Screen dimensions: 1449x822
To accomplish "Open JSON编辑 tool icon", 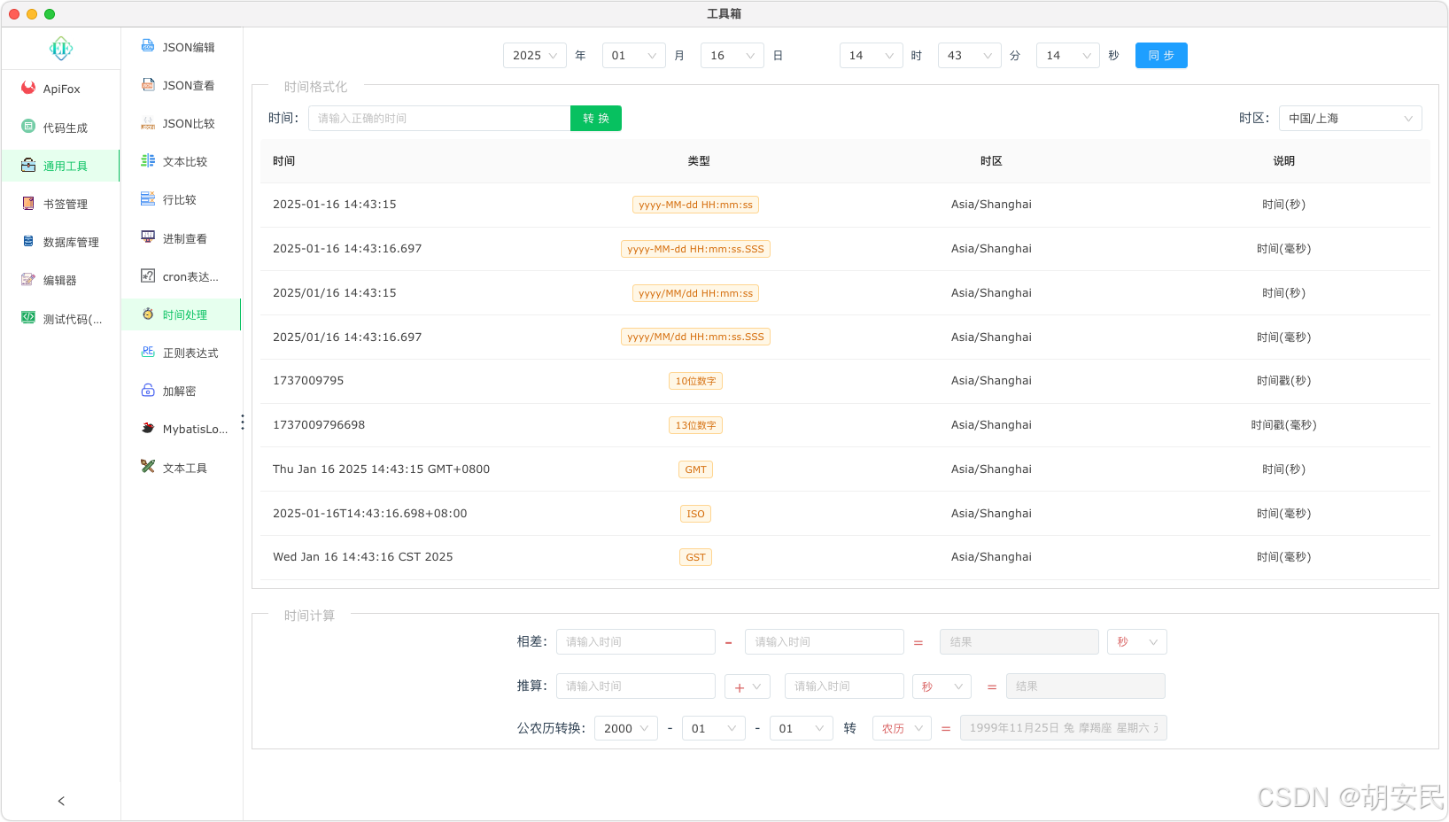I will coord(148,46).
